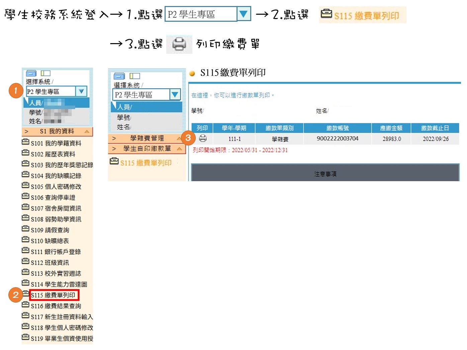Screen dimensions: 467x350
Task: Collapse the S1 我的資料 section
Action: coord(87,131)
